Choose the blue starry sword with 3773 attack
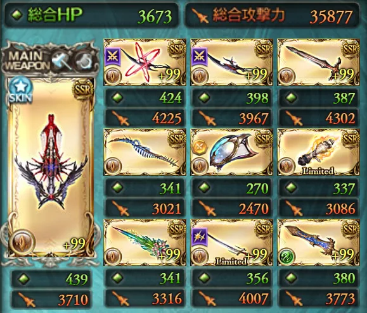This screenshot has height=313, width=367. coord(318,243)
